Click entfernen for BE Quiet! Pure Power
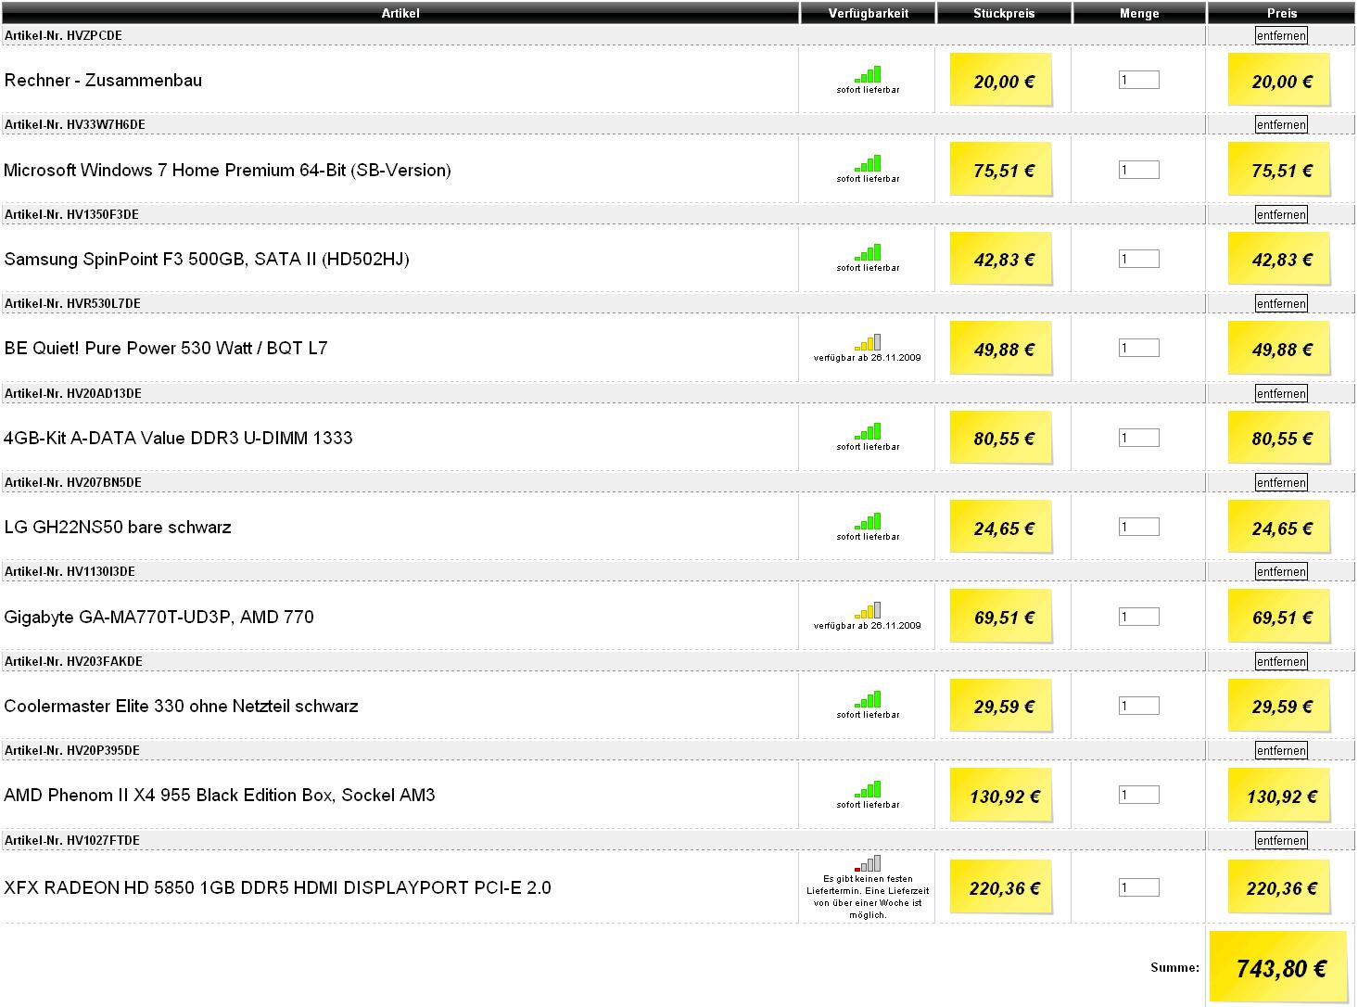The image size is (1358, 1007). [x=1281, y=303]
